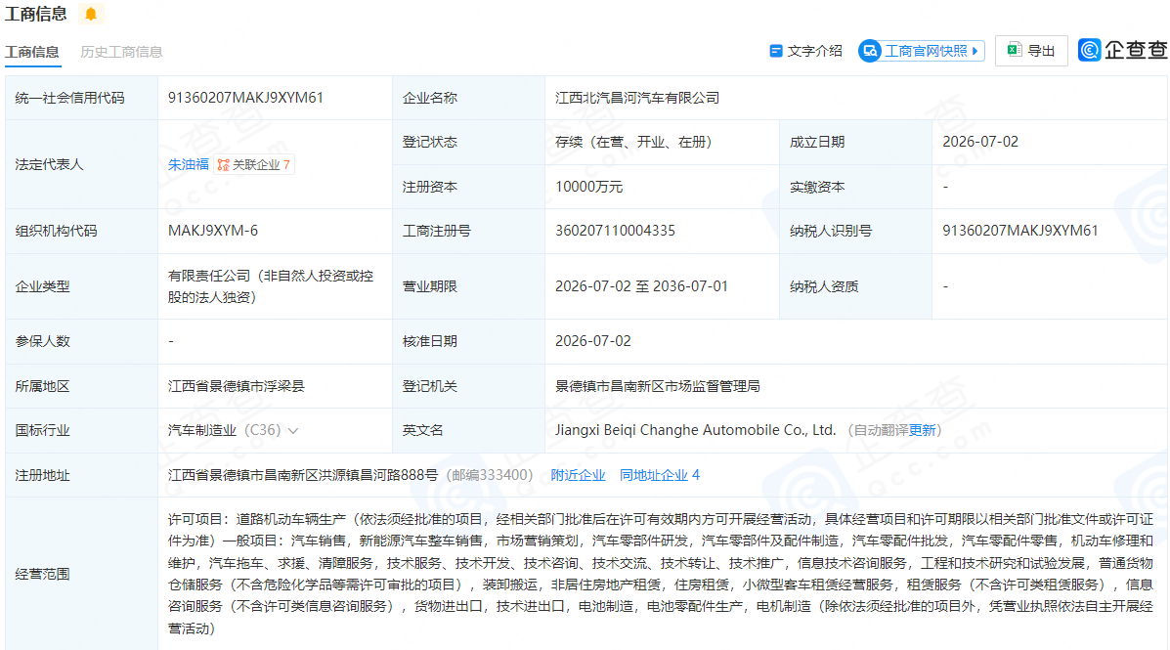Select English name Jiangxi Beiqi Changhe Automobile
The height and width of the screenshot is (650, 1170).
pos(695,431)
